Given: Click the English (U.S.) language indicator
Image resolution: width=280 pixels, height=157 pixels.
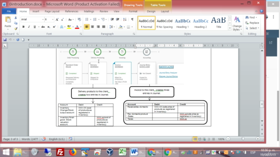Looking at the screenshot, I should [x=57, y=139].
